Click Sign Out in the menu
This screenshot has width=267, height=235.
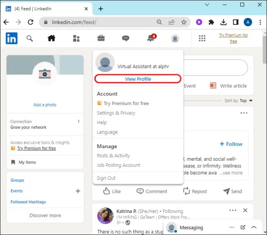(x=106, y=178)
